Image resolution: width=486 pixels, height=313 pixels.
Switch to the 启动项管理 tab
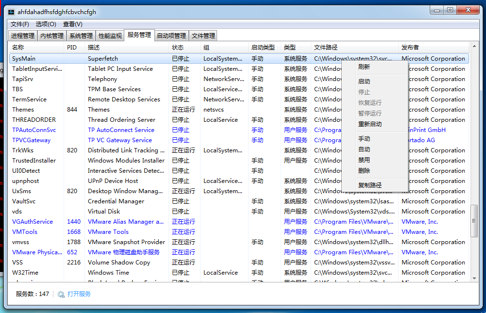click(171, 35)
